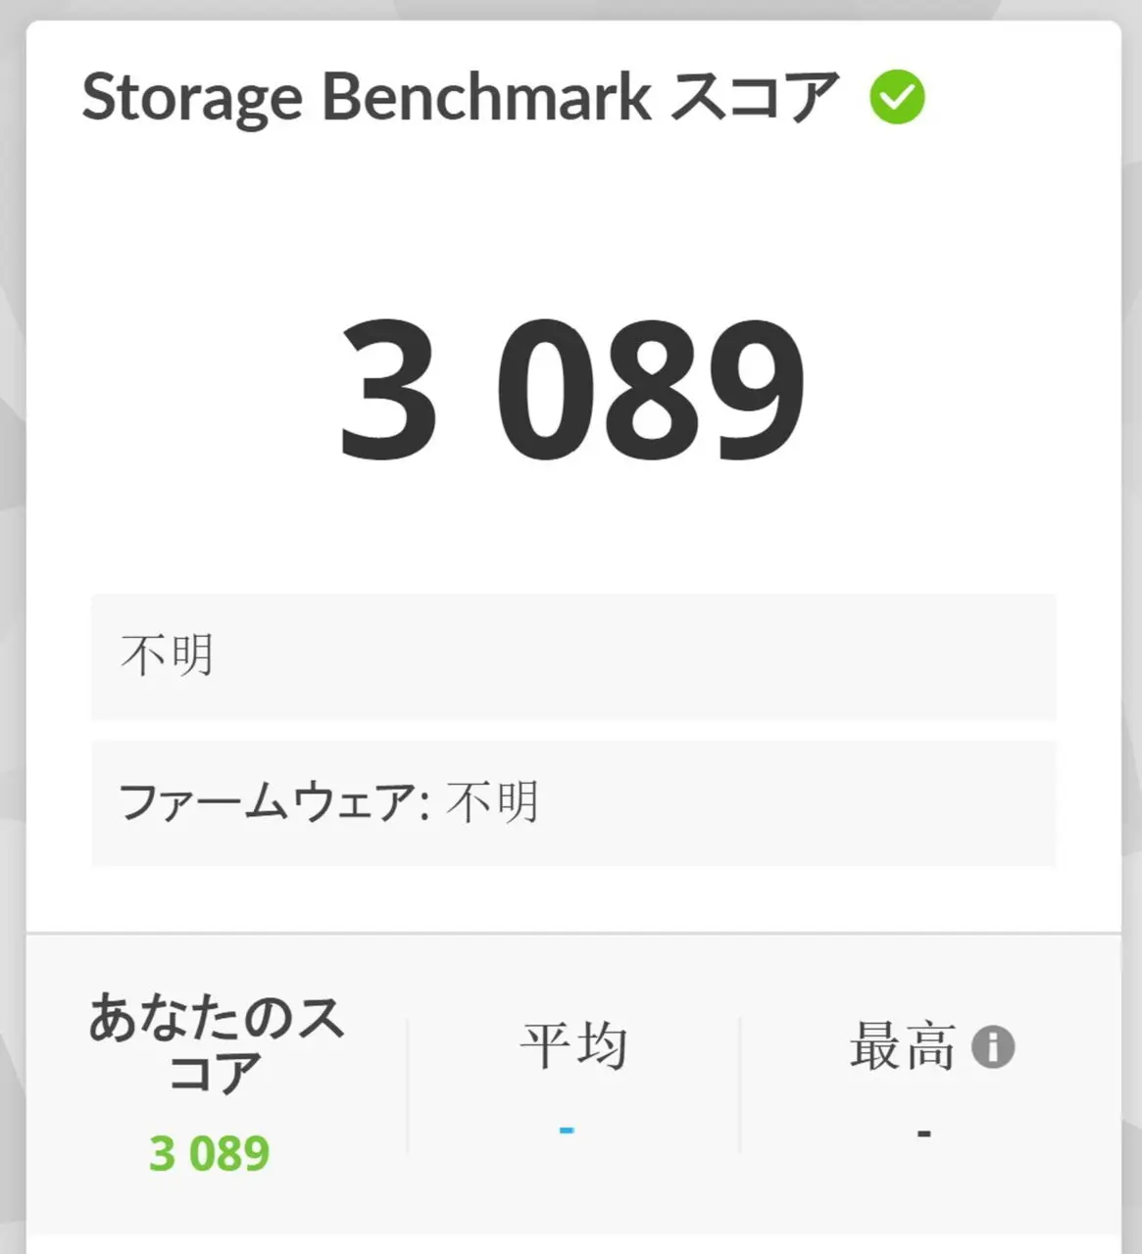Screen dimensions: 1142x1254
Task: Click the green verified checkmark icon
Action: click(x=897, y=97)
